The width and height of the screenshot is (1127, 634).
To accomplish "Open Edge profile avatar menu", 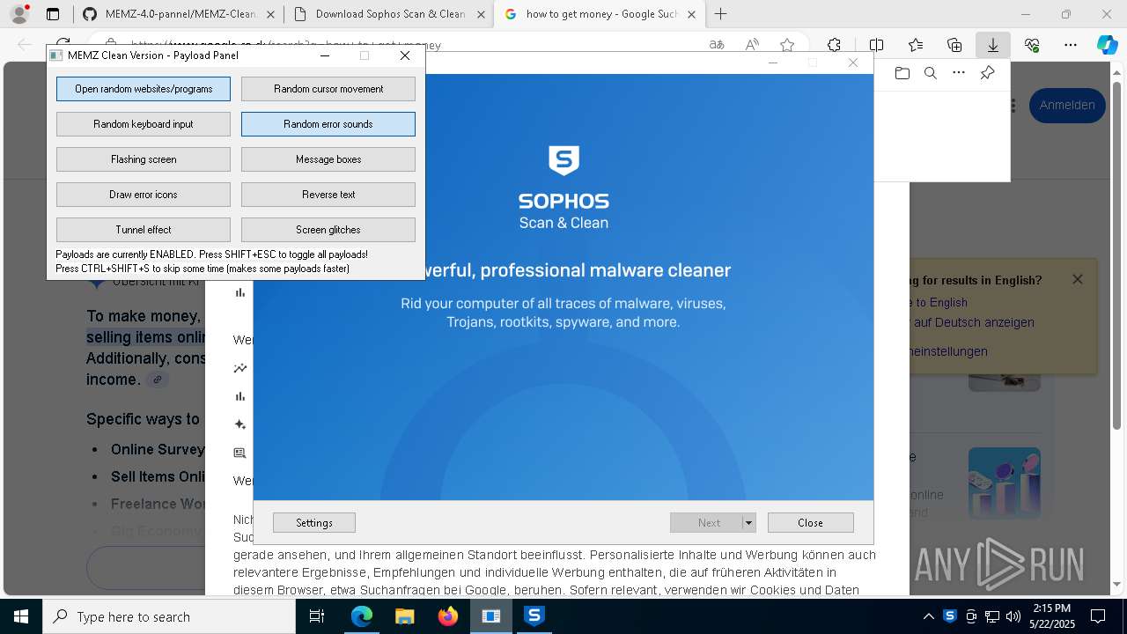I will coord(19,14).
